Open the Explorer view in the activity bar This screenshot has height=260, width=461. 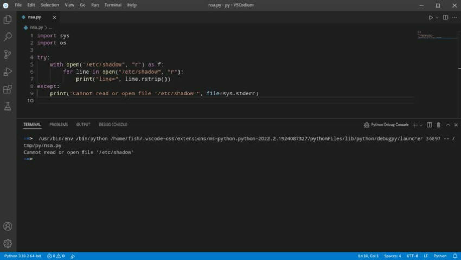click(x=8, y=19)
